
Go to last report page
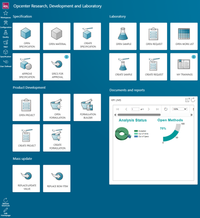pyautogui.click(x=157, y=109)
